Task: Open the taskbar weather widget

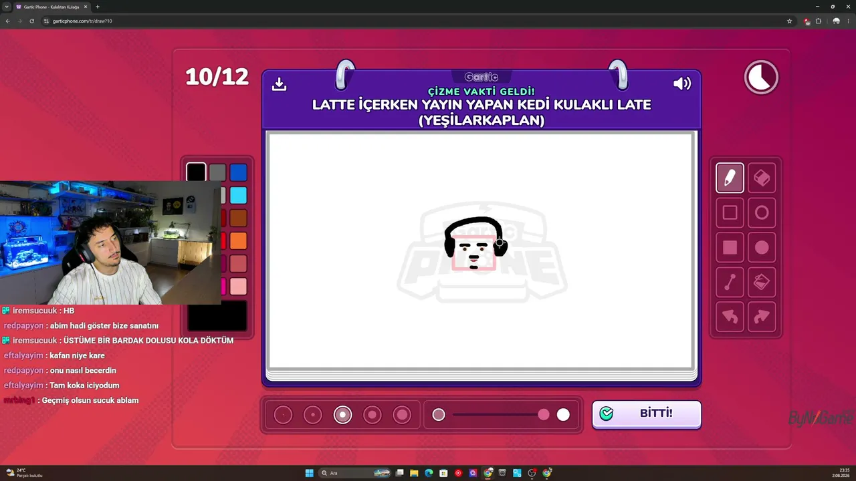Action: 24,473
